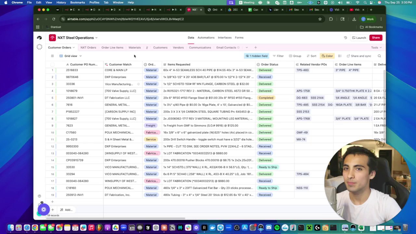Add a new row with plus below row 19
Image resolution: width=416 pixels, height=234 pixels.
pos(52,202)
